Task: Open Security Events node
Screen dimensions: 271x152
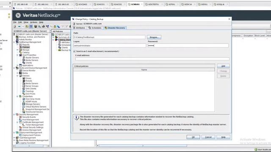Action: (29, 117)
